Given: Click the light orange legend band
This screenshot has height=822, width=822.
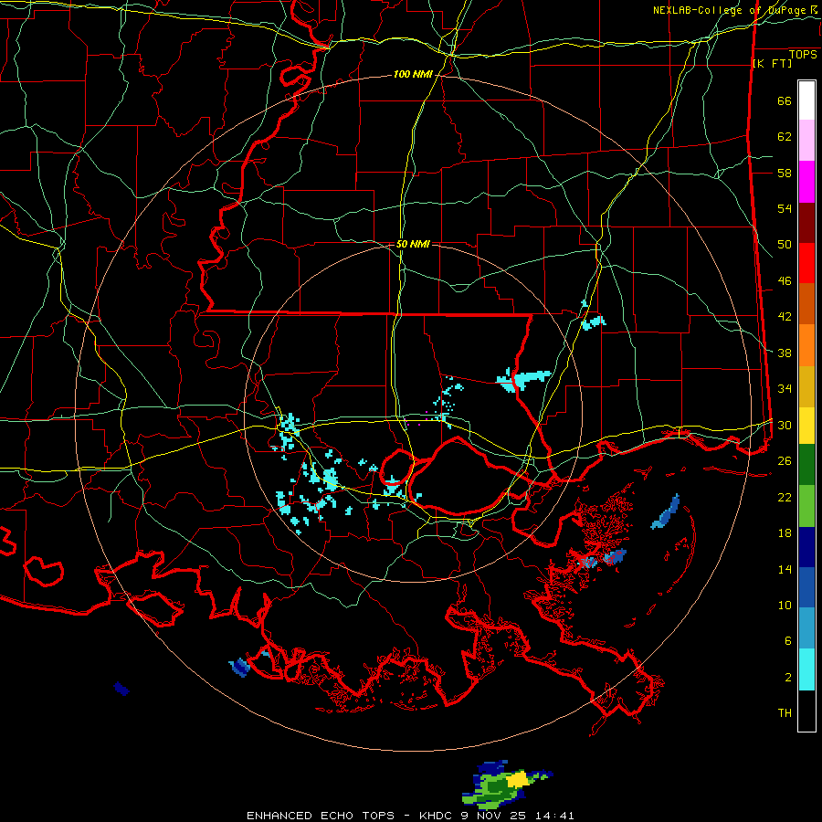Looking at the screenshot, I should pos(806,345).
